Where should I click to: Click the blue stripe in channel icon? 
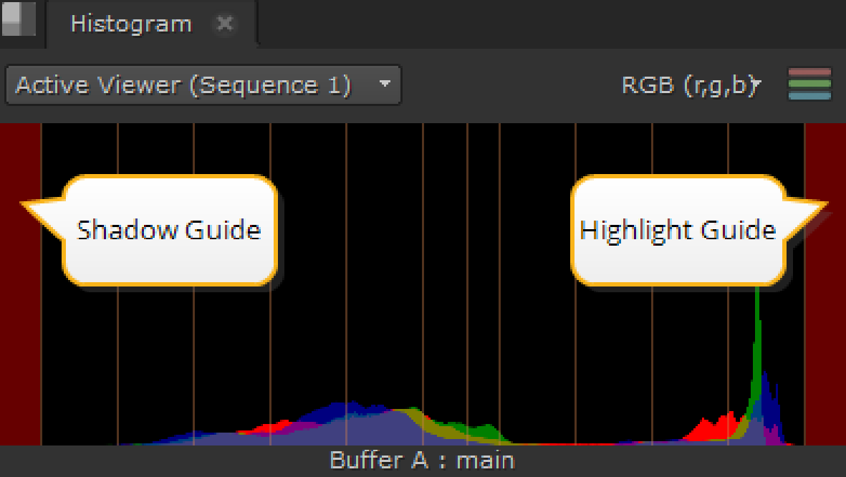tap(809, 96)
